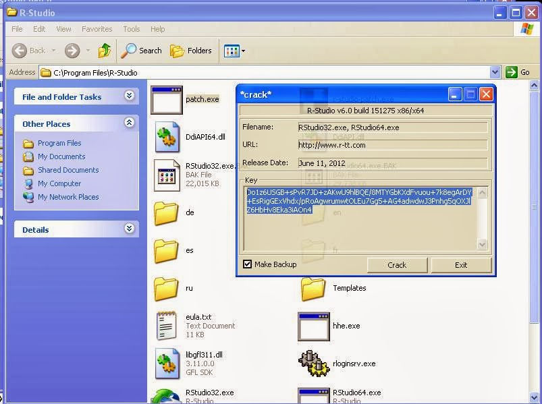Select the ru folder icon
This screenshot has height=404, width=542.
(x=166, y=289)
